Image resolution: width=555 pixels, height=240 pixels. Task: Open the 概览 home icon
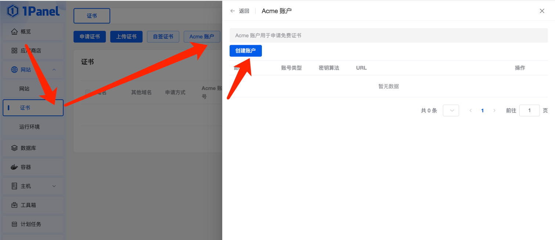click(x=14, y=32)
